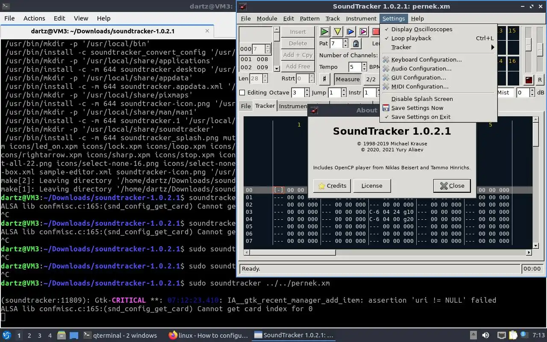
Task: Click the dB field up arrow
Action: 532,90
